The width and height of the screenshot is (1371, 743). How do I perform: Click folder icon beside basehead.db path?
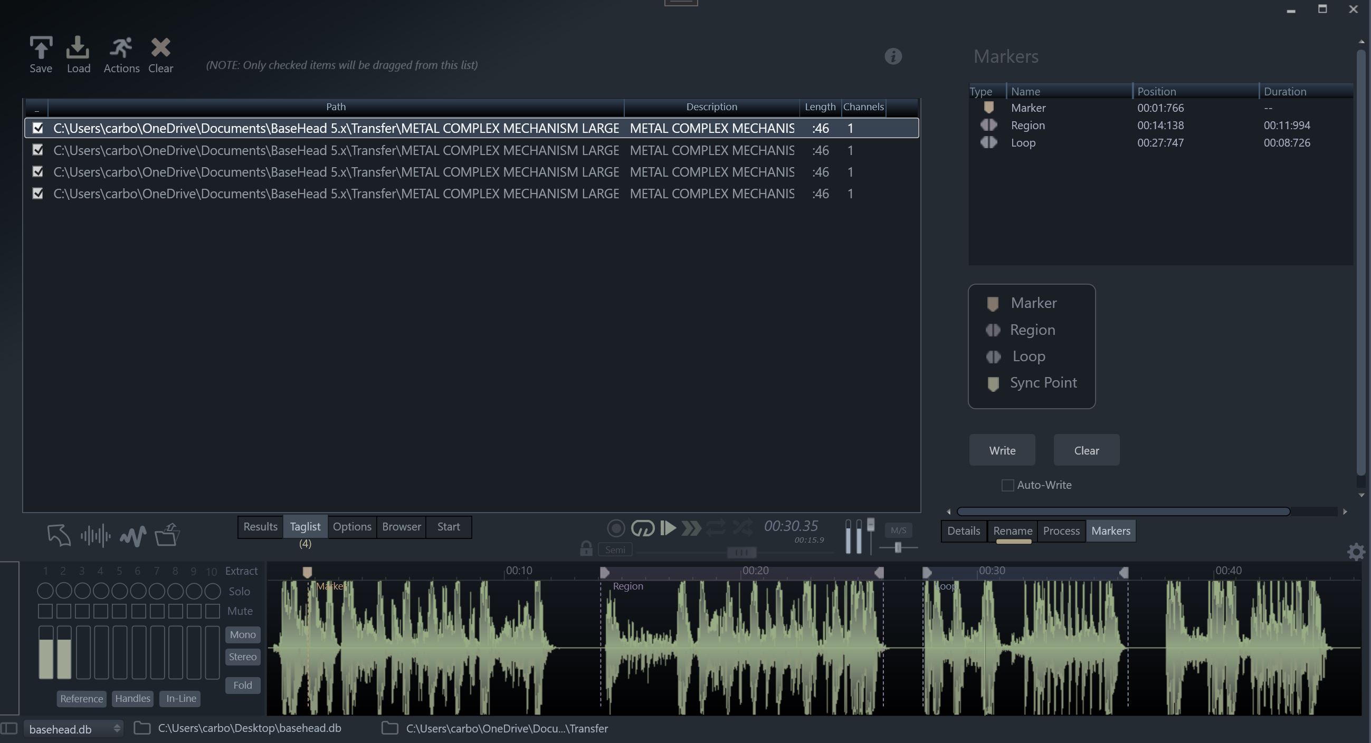(x=141, y=728)
